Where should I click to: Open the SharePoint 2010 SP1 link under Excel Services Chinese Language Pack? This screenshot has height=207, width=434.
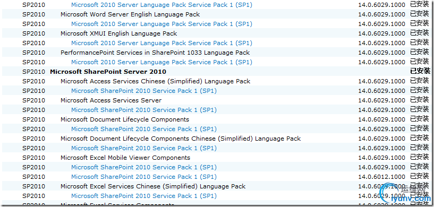coord(144,196)
